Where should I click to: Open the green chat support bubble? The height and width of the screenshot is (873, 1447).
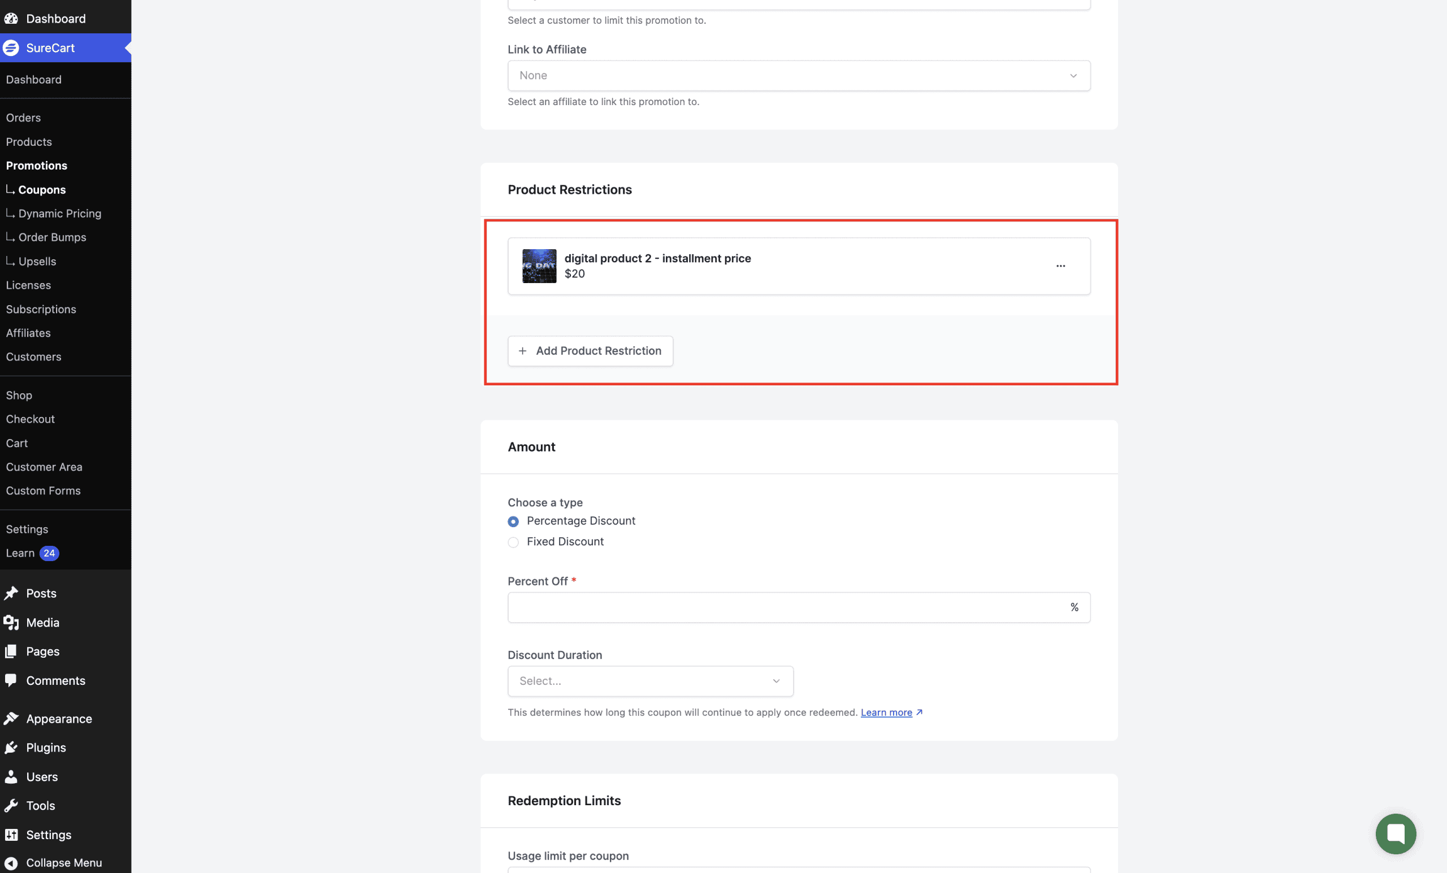coord(1396,833)
